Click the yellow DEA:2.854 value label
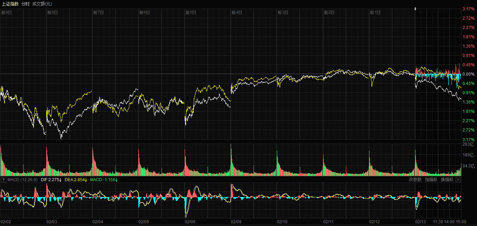477x226 pixels. pos(75,180)
